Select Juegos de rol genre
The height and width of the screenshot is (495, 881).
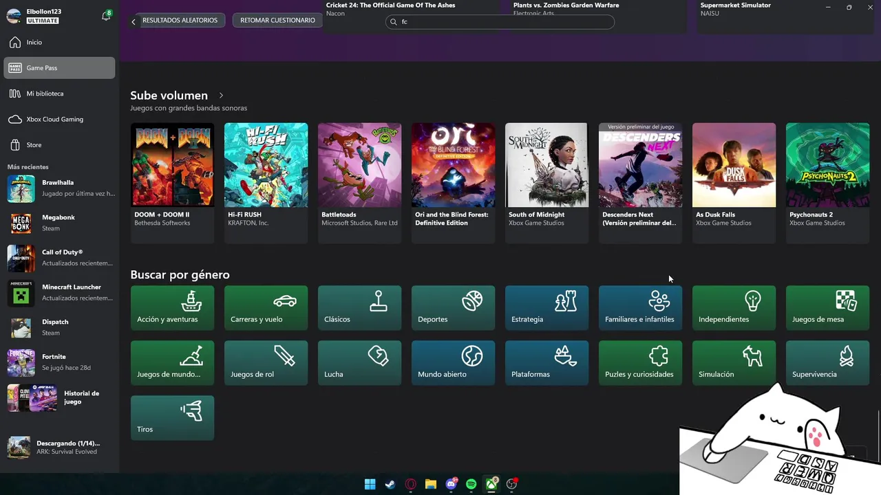[266, 363]
